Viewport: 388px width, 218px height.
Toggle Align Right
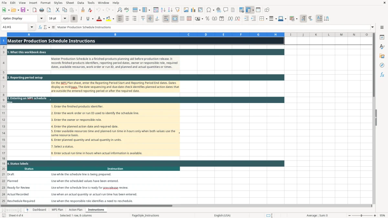point(134,19)
